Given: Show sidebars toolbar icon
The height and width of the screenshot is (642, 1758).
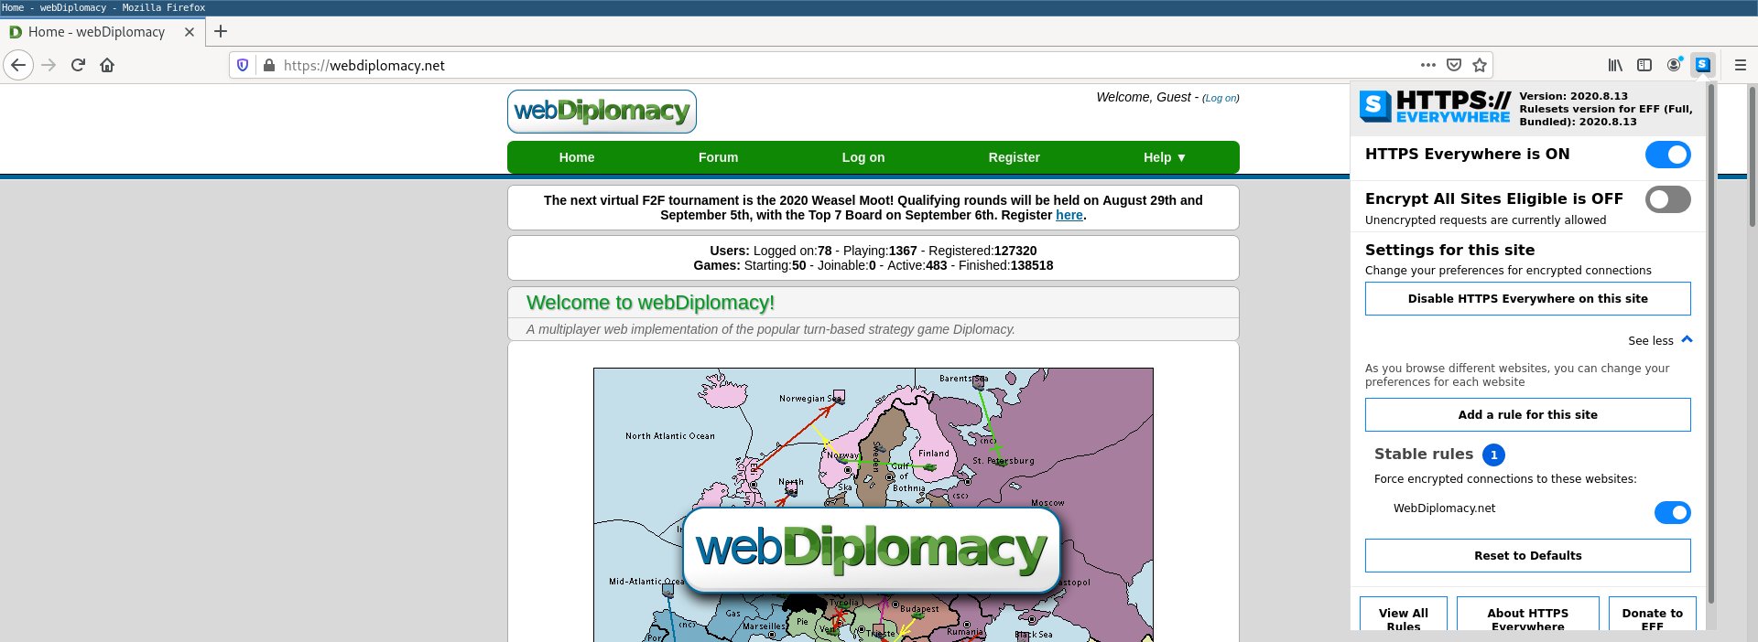Looking at the screenshot, I should (1644, 65).
